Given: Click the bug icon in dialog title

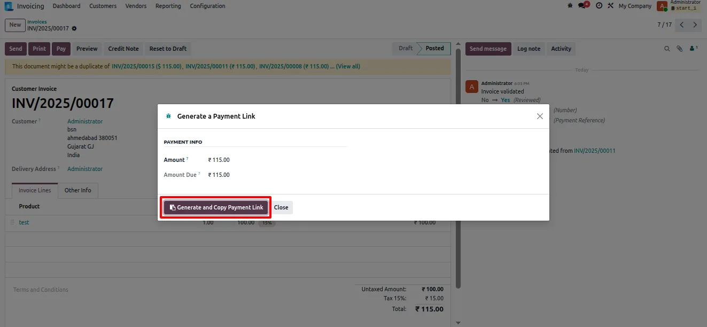Looking at the screenshot, I should click(168, 116).
